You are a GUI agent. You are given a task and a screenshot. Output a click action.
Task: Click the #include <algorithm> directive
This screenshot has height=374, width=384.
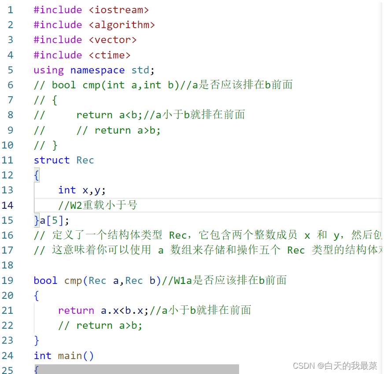click(94, 25)
